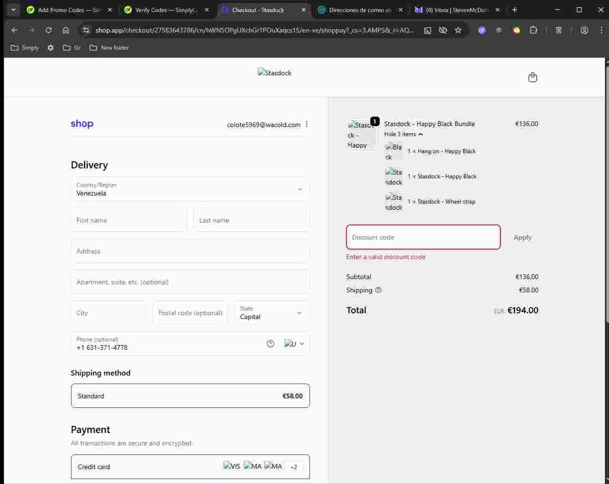The width and height of the screenshot is (609, 484).
Task: Click the Total amount €194.00
Action: coord(523,310)
